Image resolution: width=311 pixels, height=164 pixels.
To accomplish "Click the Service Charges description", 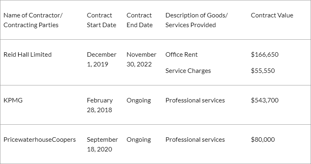I will pyautogui.click(x=188, y=71).
